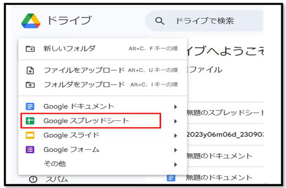The width and height of the screenshot is (286, 188).
Task: Click the Alt+C、F shortcut hint text
Action: tap(153, 49)
